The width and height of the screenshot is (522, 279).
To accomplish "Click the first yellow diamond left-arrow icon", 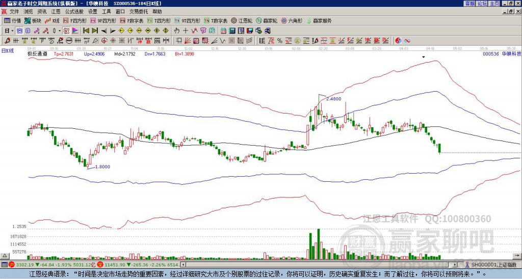I will point(121,31).
